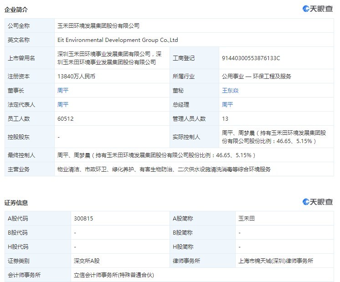This screenshot has height=282, width=340.
Task: Open 王东焱 board secretary link
Action: pos(230,90)
